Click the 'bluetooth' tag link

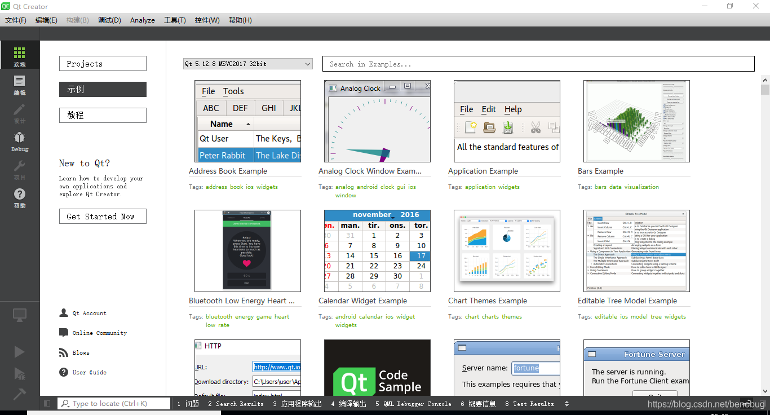click(x=219, y=316)
